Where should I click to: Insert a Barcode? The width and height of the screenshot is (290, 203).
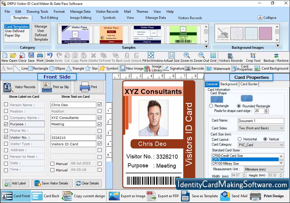click(194, 68)
